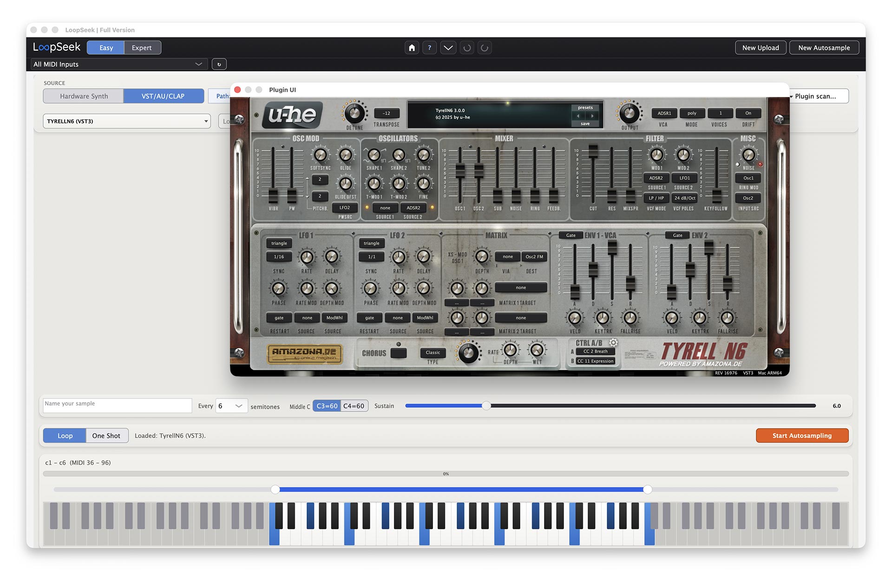The height and width of the screenshot is (578, 892).
Task: Expand the Plugin scan dropdown
Action: [819, 96]
